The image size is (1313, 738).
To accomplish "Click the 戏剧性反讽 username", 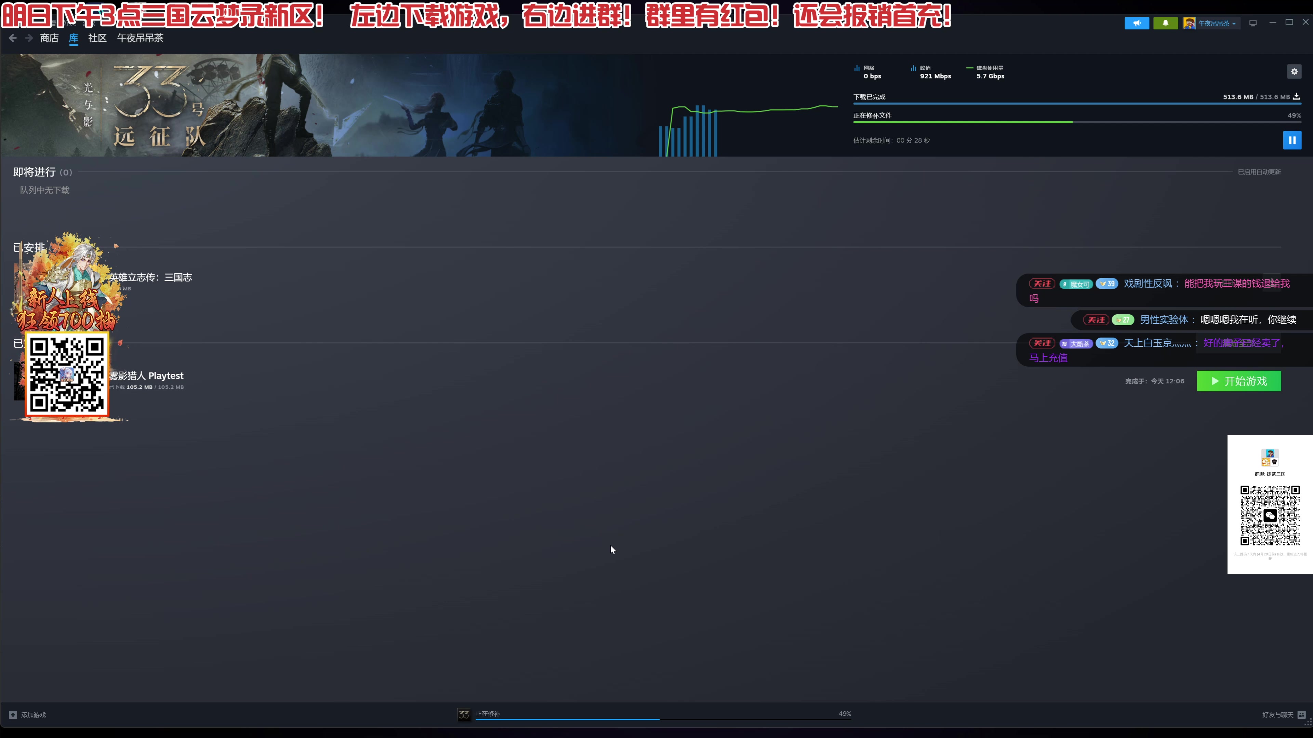I will pos(1148,284).
